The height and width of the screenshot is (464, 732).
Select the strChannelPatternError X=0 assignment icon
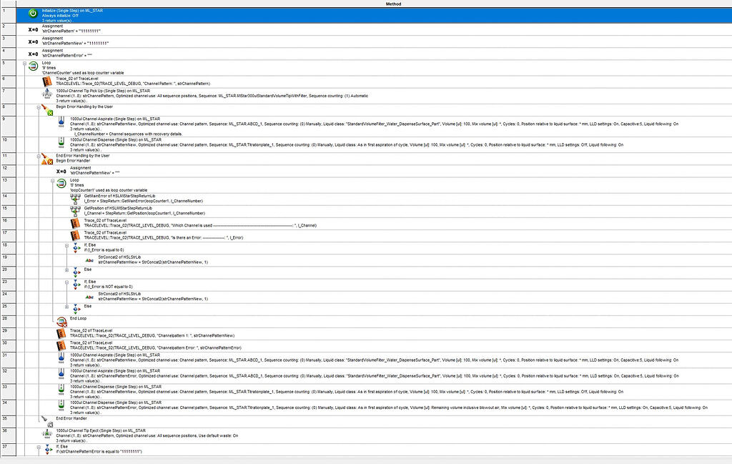pyautogui.click(x=33, y=54)
